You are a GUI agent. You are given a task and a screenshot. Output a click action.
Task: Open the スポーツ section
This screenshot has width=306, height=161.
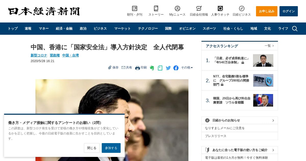(209, 29)
